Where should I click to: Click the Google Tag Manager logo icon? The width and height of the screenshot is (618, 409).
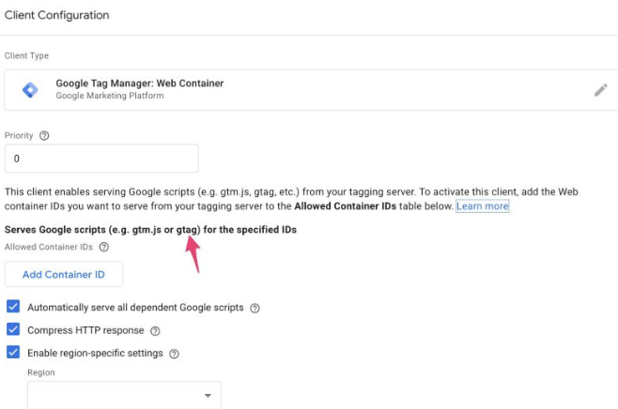(31, 90)
